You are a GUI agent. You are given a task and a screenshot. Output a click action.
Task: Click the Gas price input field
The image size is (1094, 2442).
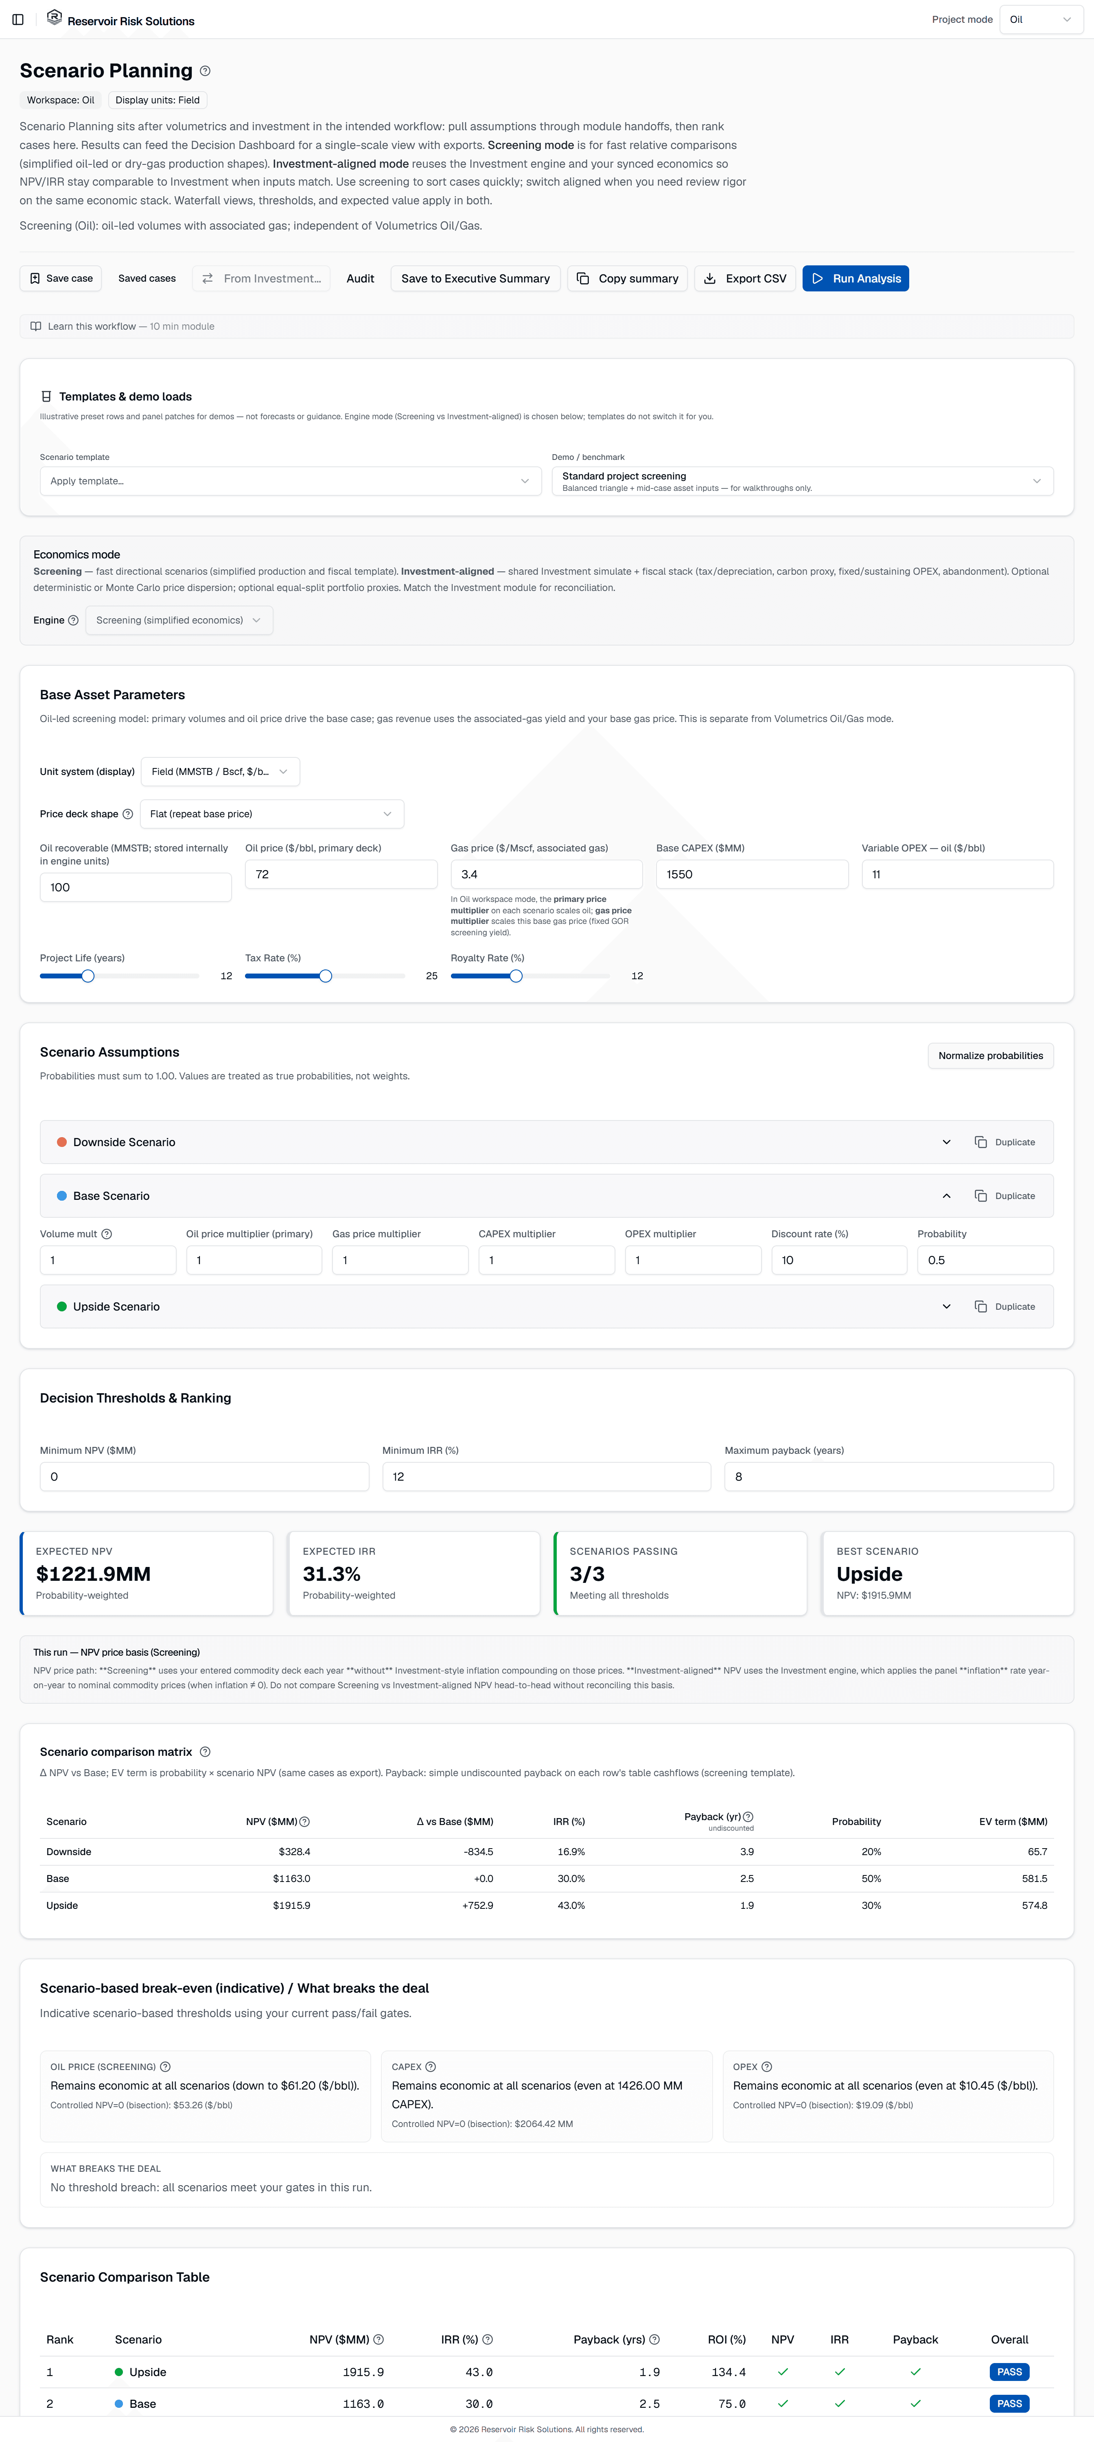coord(546,874)
